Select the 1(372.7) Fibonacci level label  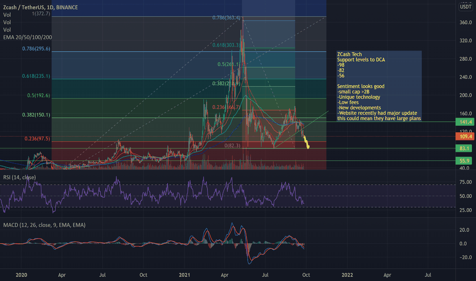[x=41, y=14]
